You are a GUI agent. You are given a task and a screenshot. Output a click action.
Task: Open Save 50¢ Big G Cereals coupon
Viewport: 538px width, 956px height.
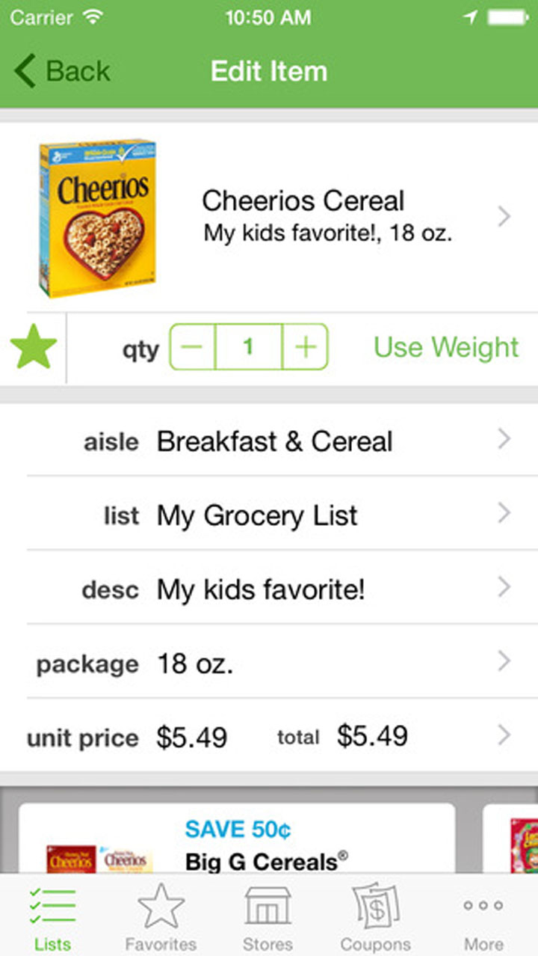click(x=236, y=842)
